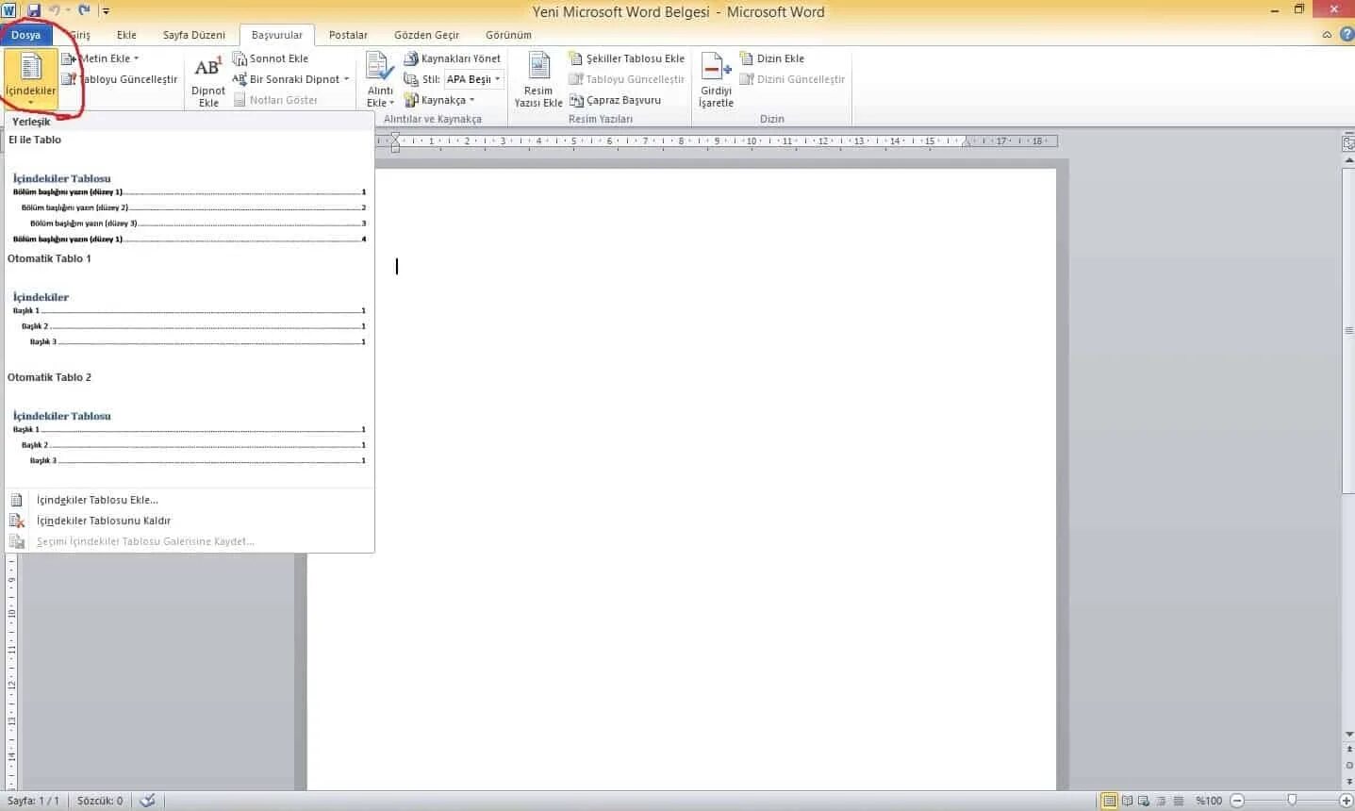Open the Word Help question mark icon
The width and height of the screenshot is (1355, 811).
[1346, 35]
